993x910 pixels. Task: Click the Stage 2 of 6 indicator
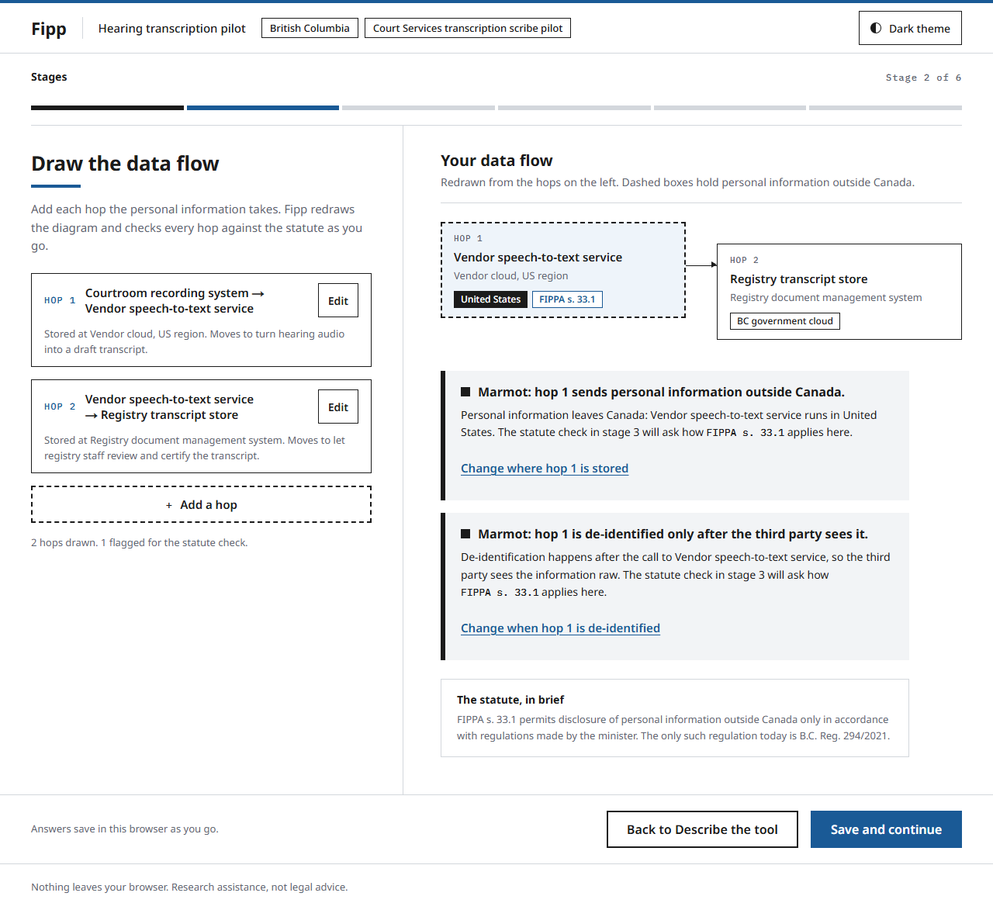pyautogui.click(x=923, y=78)
